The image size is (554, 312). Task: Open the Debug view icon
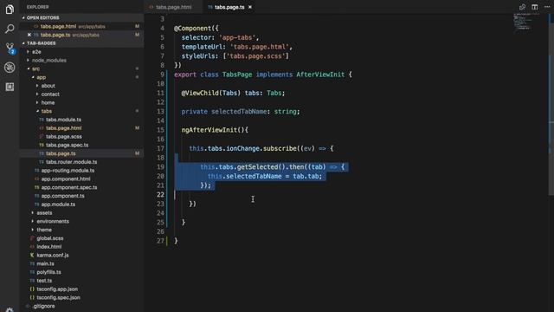[x=10, y=68]
